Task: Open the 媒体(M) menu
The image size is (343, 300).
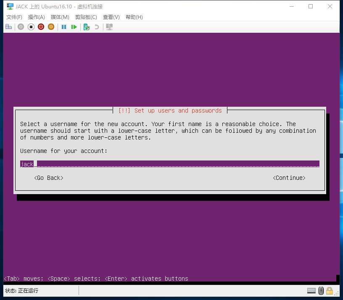Action: tap(60, 17)
